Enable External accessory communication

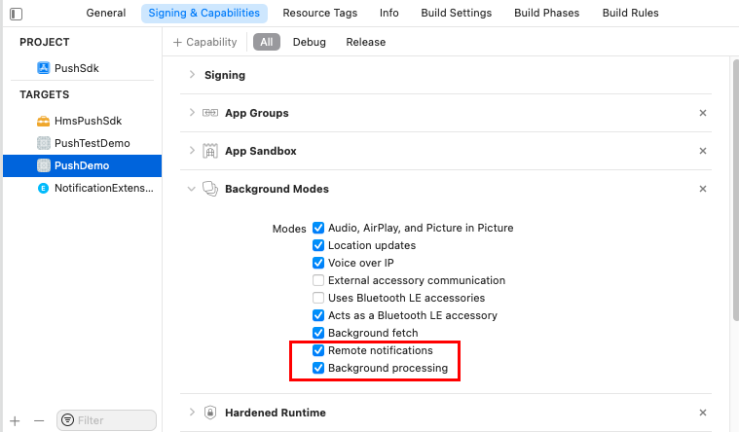318,280
